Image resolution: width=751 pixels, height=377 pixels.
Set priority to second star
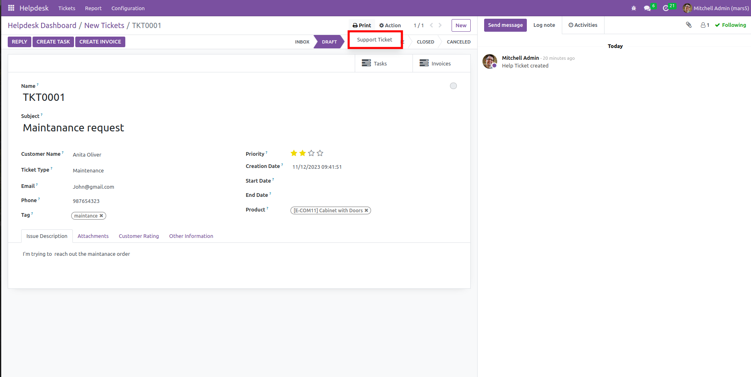pyautogui.click(x=303, y=153)
